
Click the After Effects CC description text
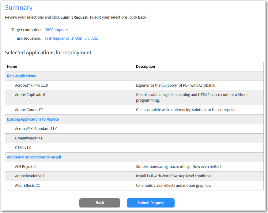point(173,186)
